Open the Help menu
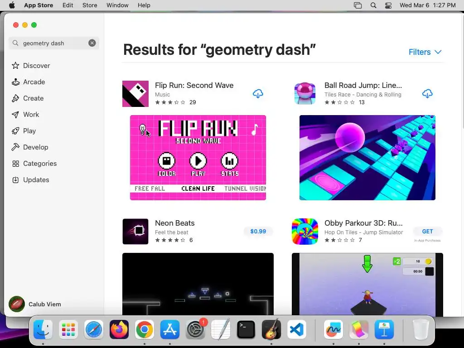The image size is (464, 348). click(x=144, y=5)
